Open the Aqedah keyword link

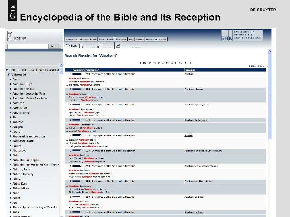[188, 135]
